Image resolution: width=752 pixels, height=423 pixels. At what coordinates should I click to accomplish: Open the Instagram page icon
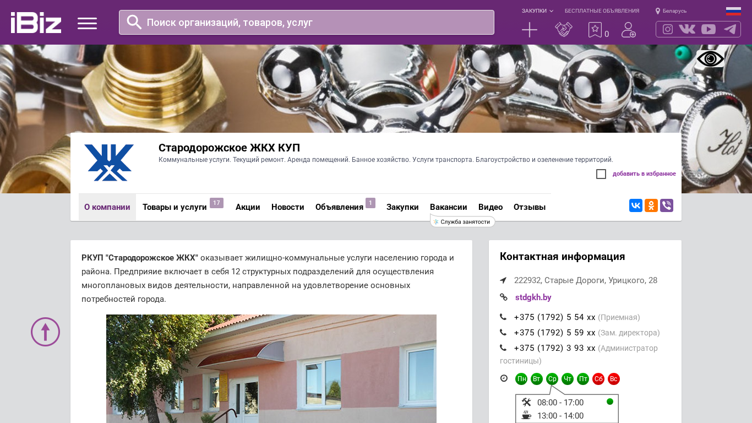coord(668,29)
